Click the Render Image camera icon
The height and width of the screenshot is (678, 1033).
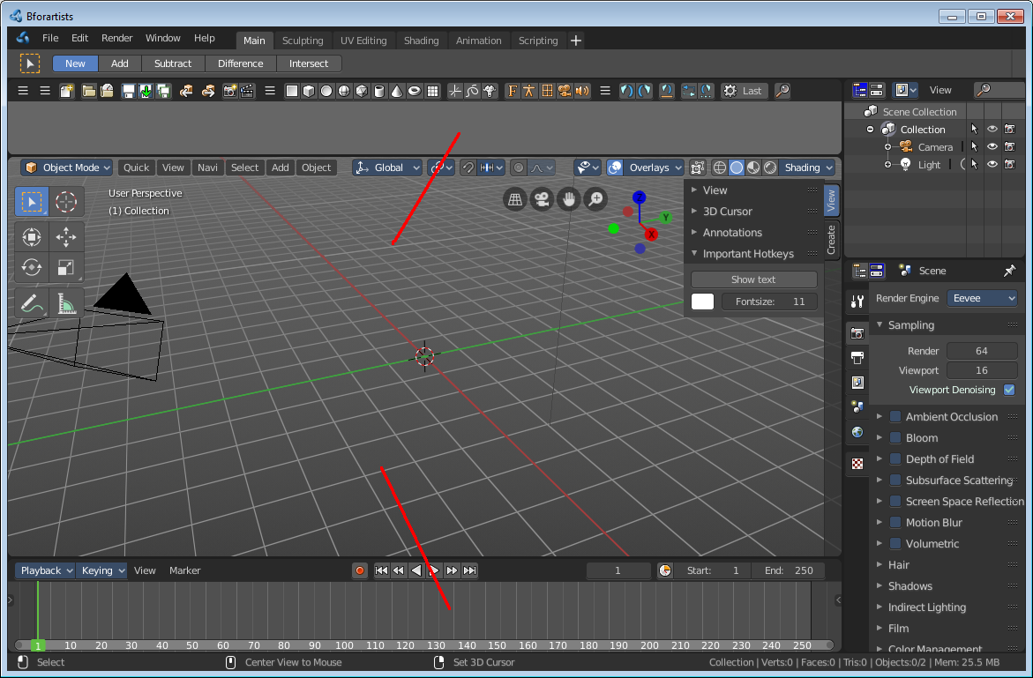coord(229,91)
